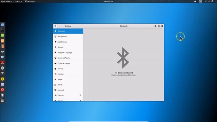217x122 pixels.
Task: Click the orange and grey icon in the dock
Action: click(2, 46)
